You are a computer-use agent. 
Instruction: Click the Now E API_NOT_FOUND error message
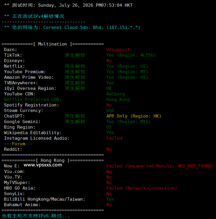pyautogui.click(x=160, y=166)
